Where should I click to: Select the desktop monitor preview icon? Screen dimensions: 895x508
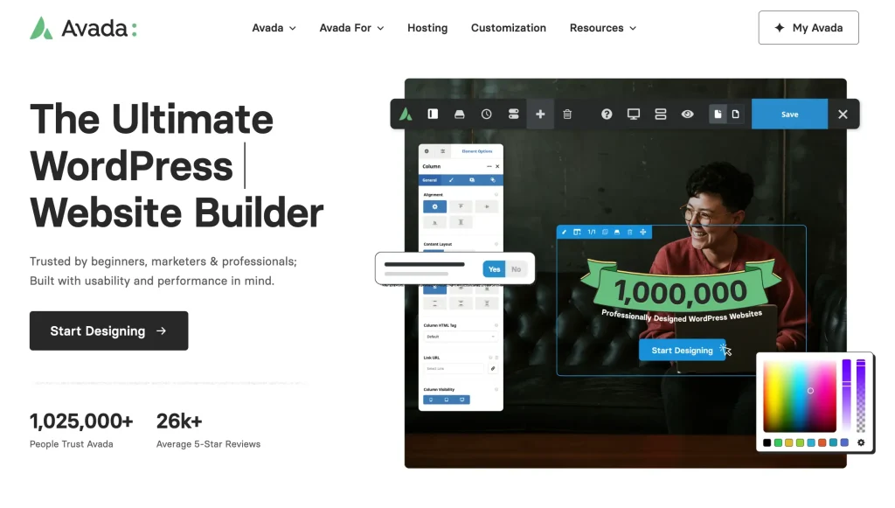coord(634,114)
